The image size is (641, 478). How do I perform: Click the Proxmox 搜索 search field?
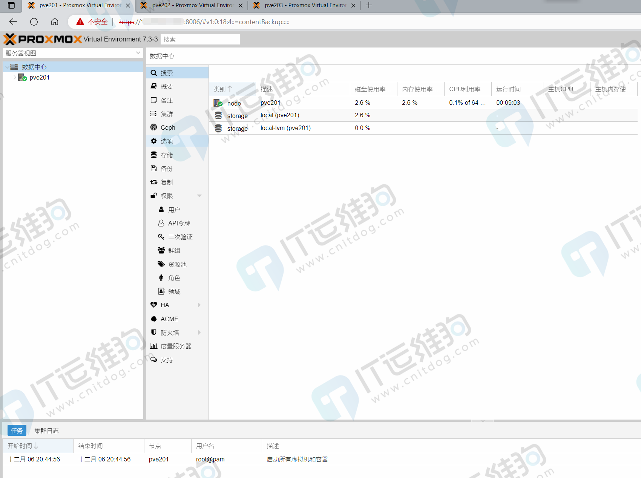click(x=200, y=39)
